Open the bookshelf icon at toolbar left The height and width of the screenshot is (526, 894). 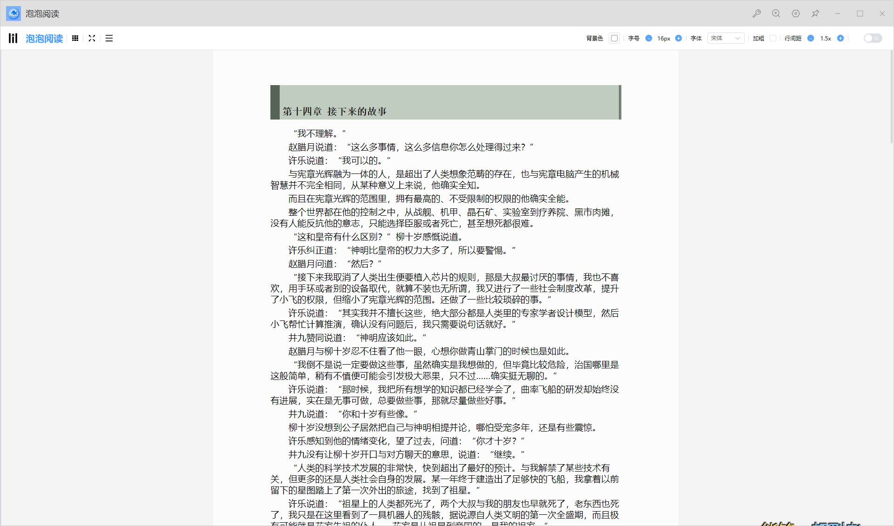point(13,38)
